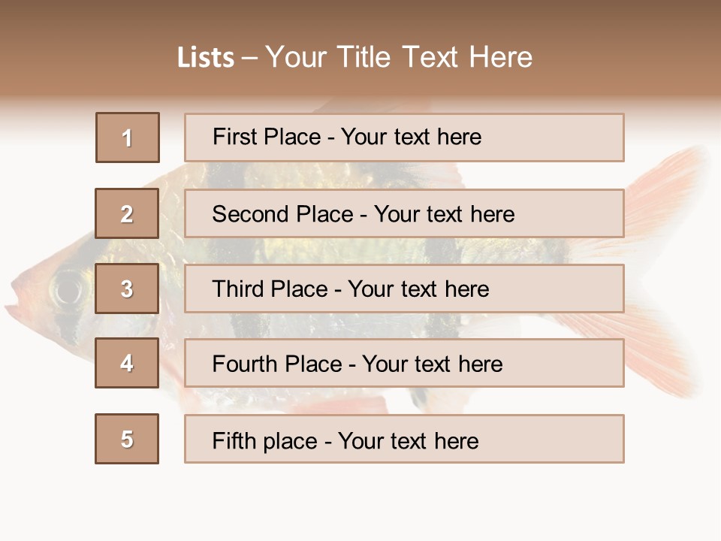Image resolution: width=721 pixels, height=541 pixels.
Task: Click the empty slide area below the list
Action: 360,503
